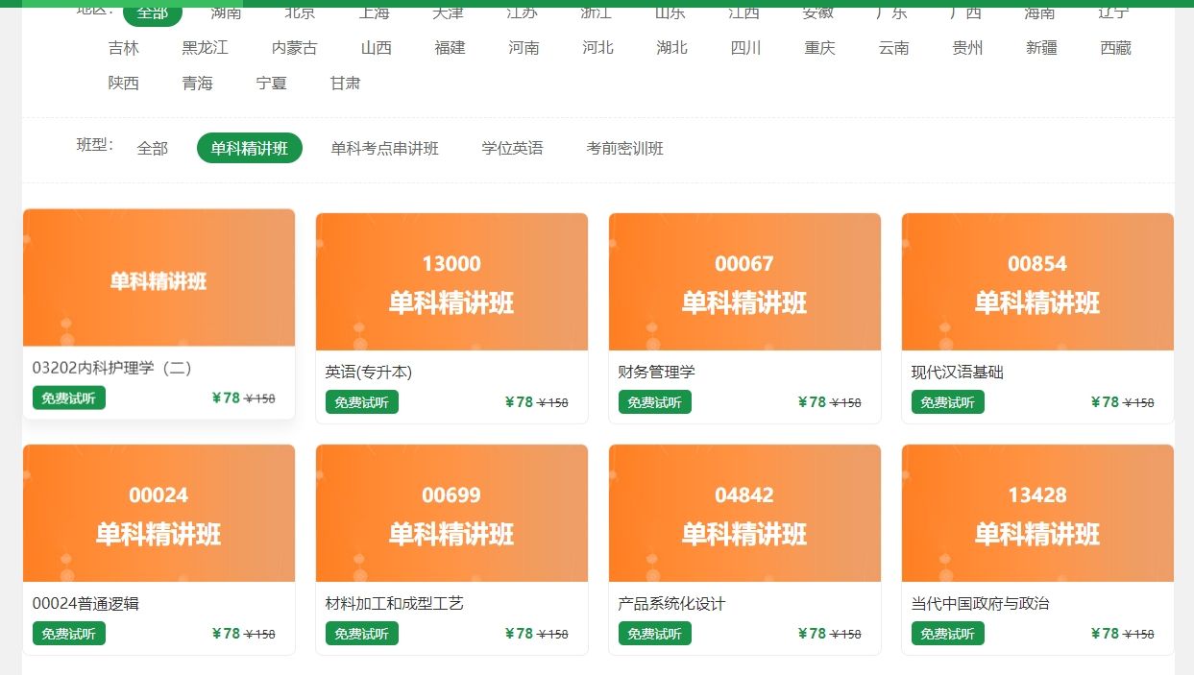Screen dimensions: 1194x675
Task: Pick 河南 from the region filters
Action: click(x=524, y=48)
